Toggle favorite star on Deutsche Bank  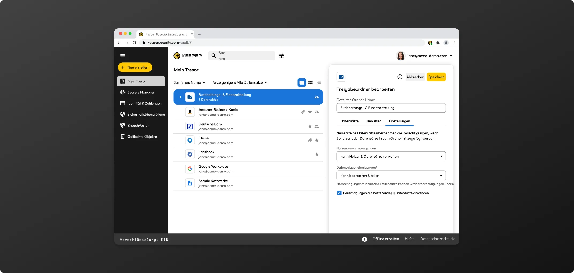tap(310, 126)
